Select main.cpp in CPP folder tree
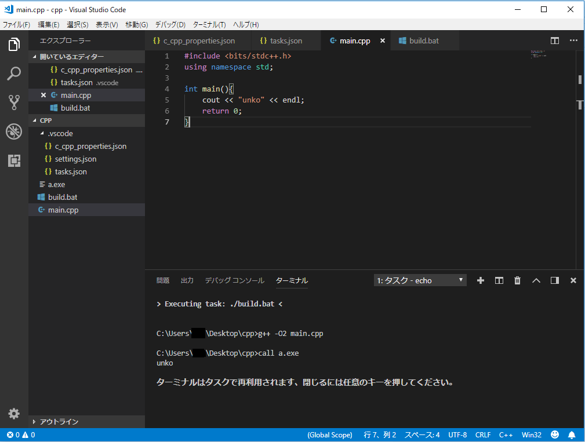 tap(86, 210)
